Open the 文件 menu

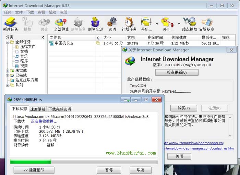click(19, 12)
